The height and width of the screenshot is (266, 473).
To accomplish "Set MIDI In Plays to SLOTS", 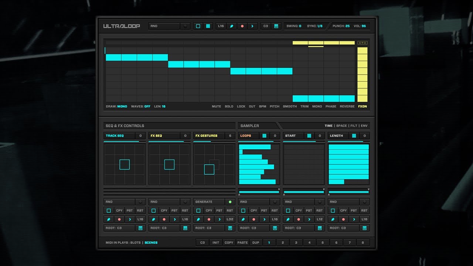I will coord(136,243).
